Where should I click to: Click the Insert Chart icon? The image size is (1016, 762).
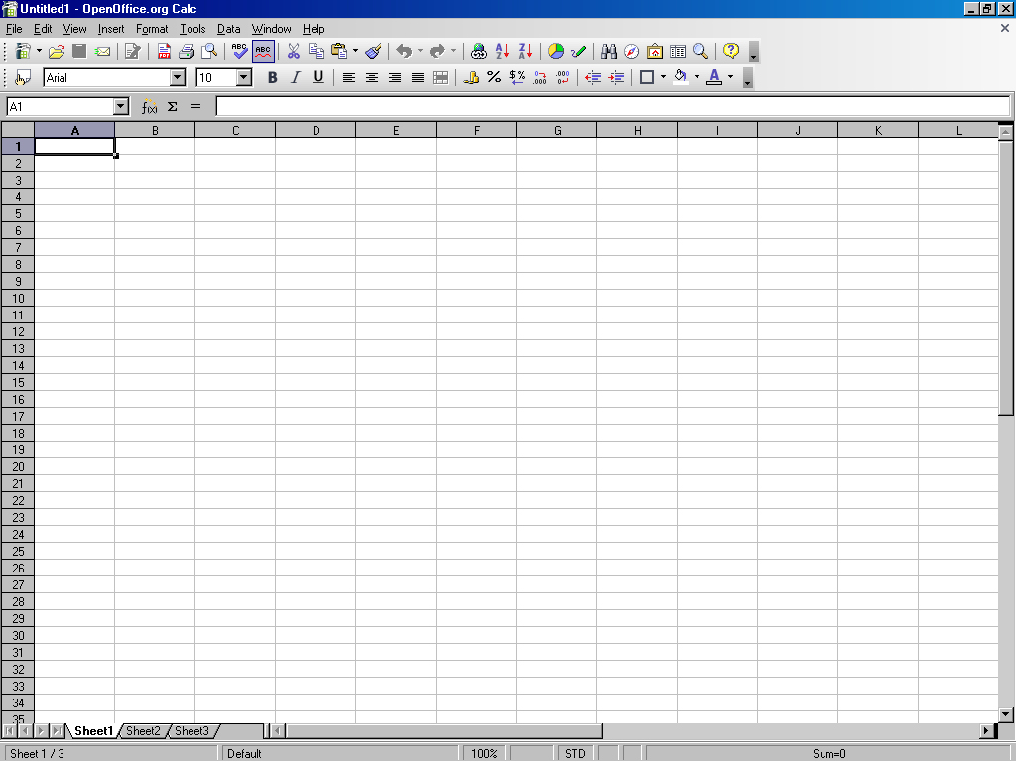coord(556,52)
